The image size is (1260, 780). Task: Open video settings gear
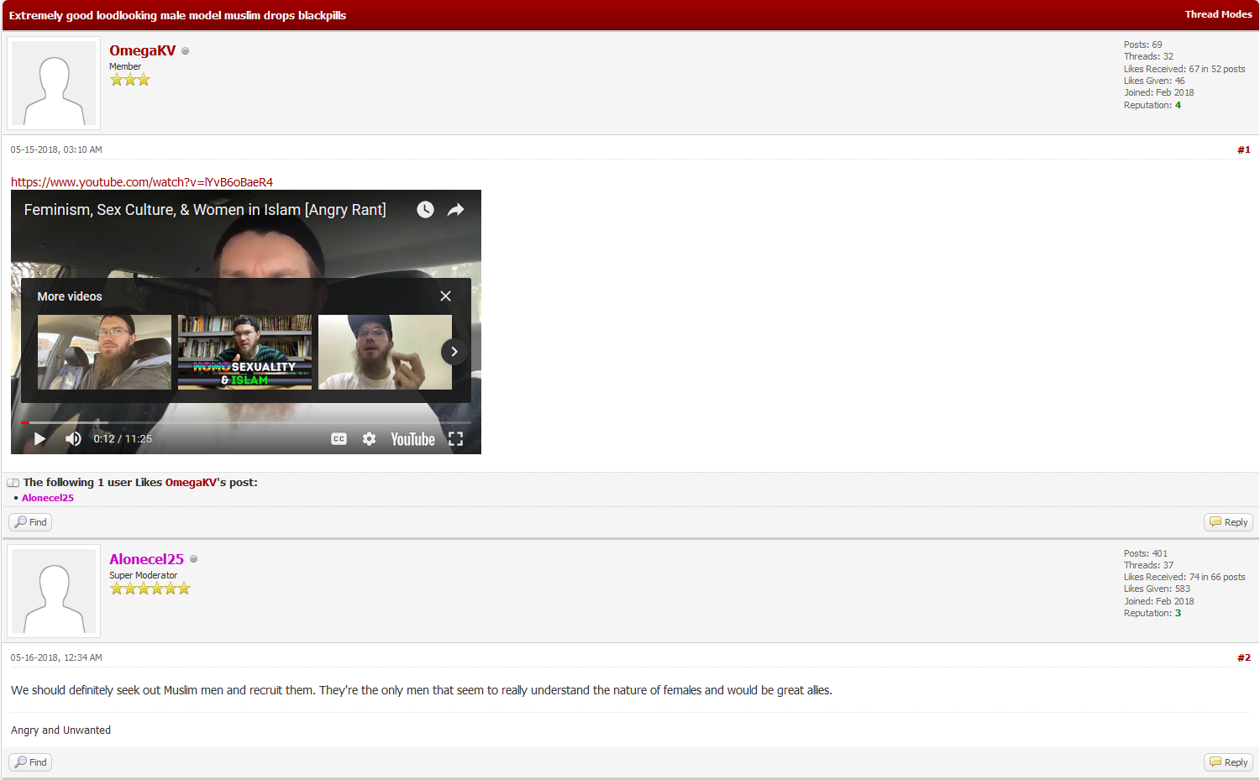coord(369,439)
